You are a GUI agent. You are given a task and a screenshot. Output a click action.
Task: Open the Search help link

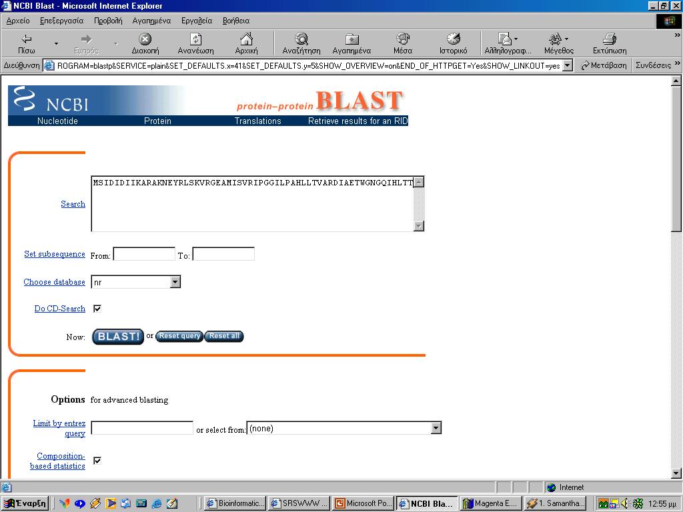coord(73,204)
